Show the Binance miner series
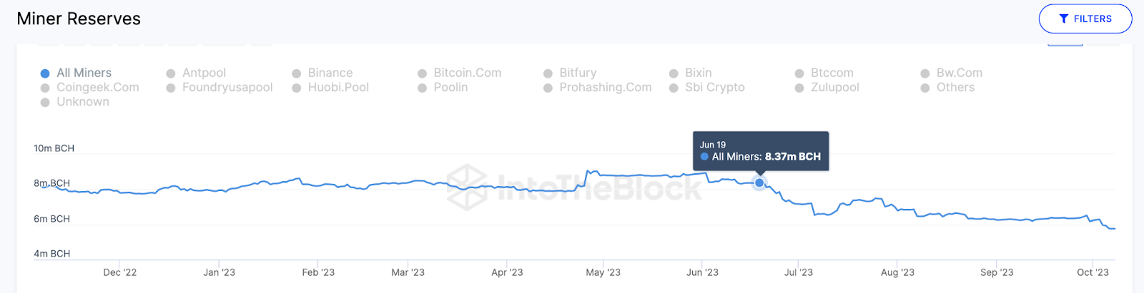 [x=330, y=73]
